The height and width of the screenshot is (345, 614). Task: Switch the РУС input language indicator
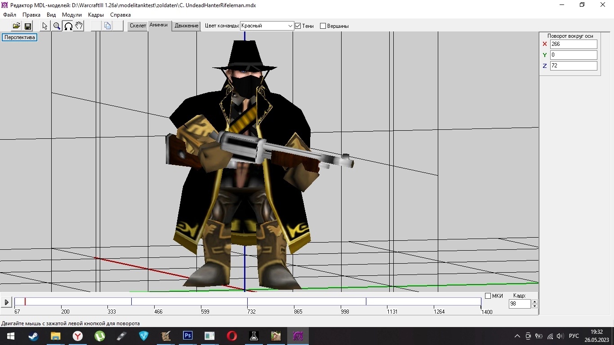click(574, 336)
